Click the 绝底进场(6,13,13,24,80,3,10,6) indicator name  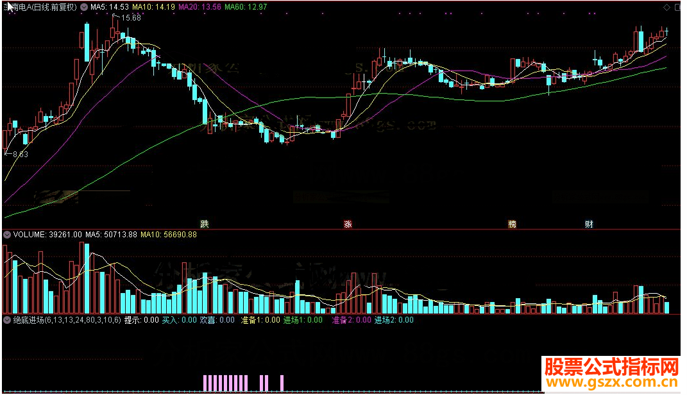pyautogui.click(x=67, y=320)
